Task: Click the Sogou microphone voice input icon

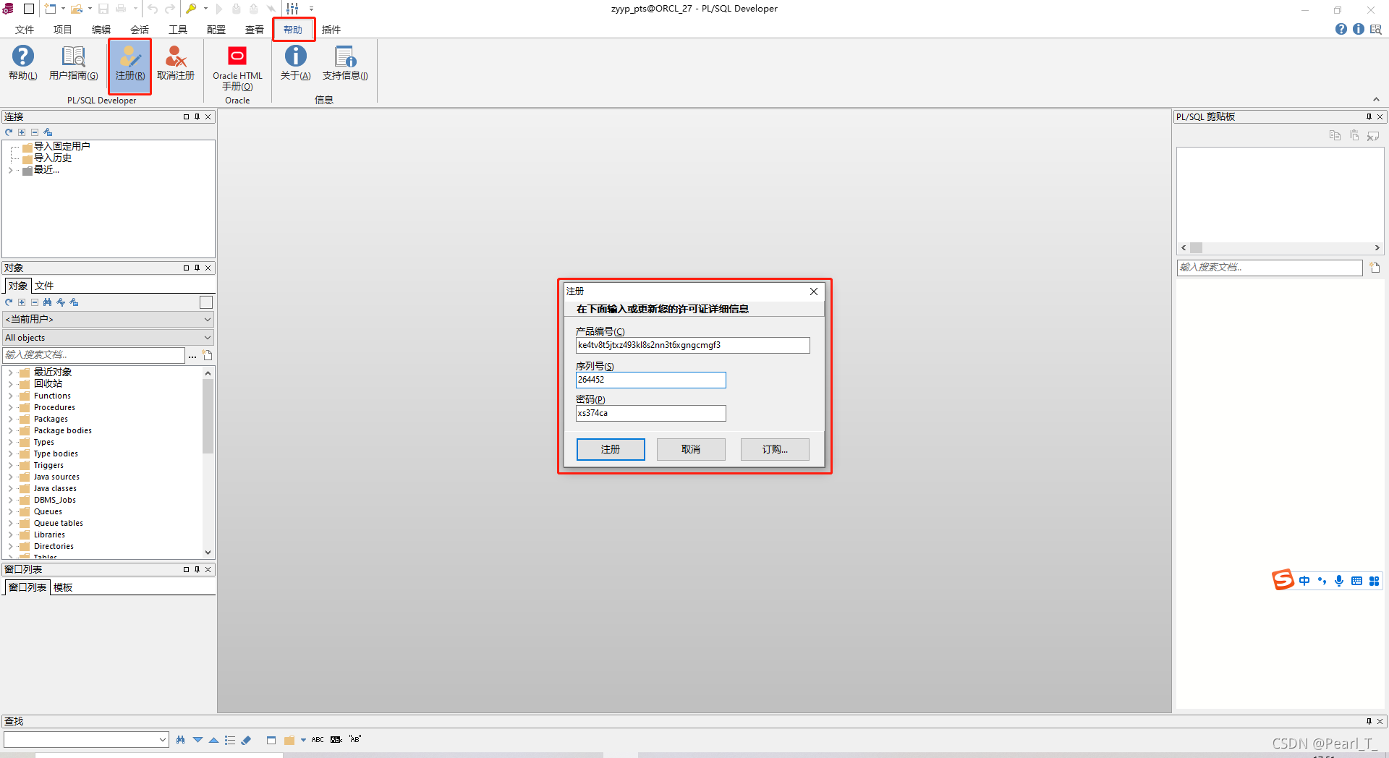Action: coord(1339,581)
